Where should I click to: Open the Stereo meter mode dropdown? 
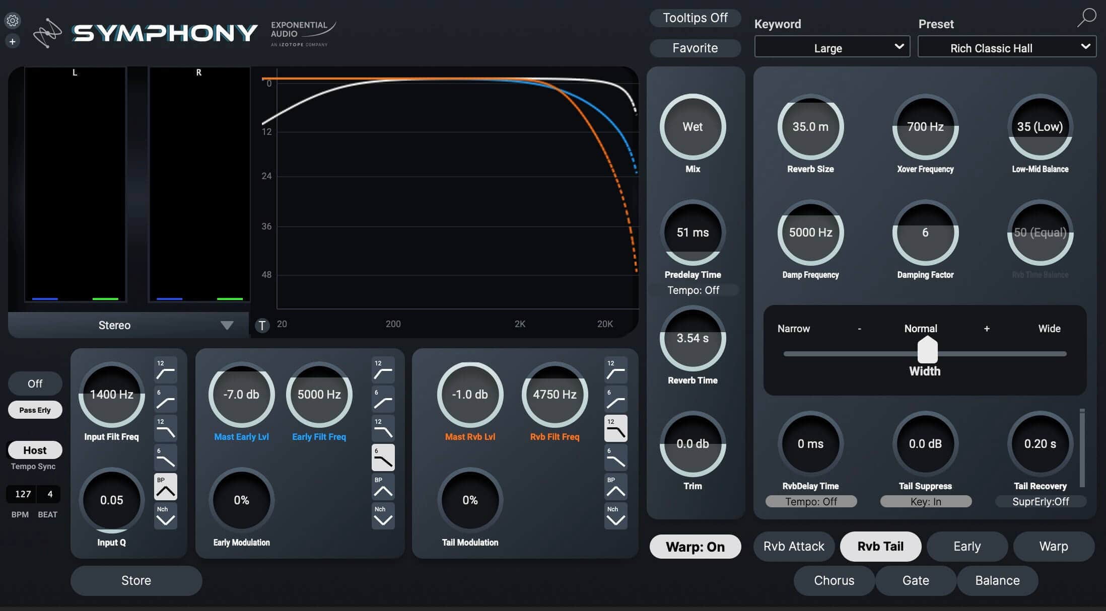[128, 325]
